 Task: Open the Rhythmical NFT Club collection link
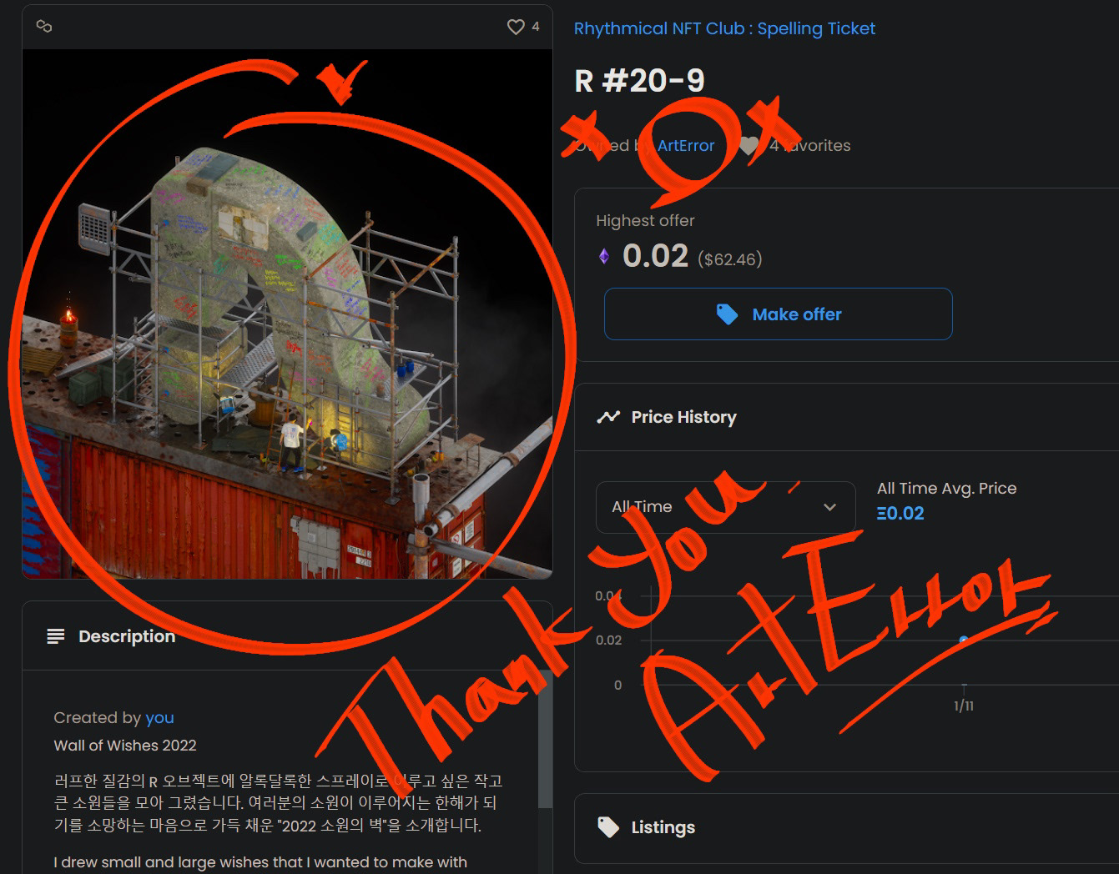(x=724, y=28)
